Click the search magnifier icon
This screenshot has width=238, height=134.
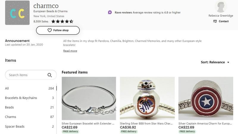50,75
